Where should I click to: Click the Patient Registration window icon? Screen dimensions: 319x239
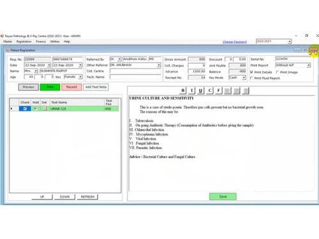pos(8,50)
